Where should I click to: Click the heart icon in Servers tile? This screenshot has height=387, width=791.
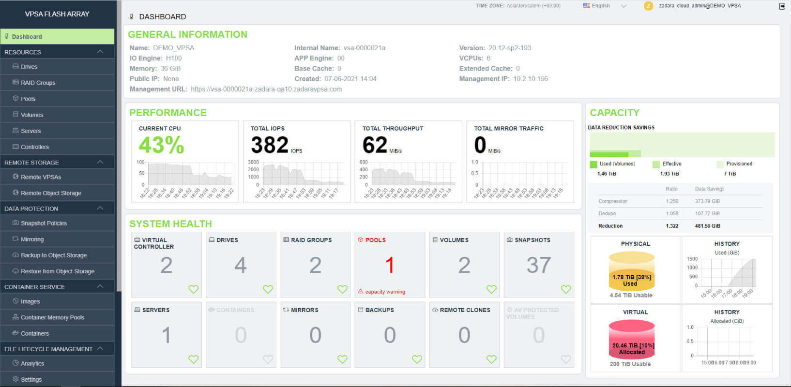193,359
